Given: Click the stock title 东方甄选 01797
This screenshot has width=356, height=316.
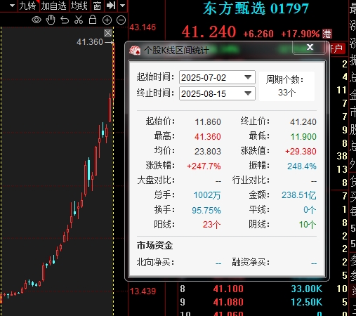Looking at the screenshot, I should pos(256,8).
